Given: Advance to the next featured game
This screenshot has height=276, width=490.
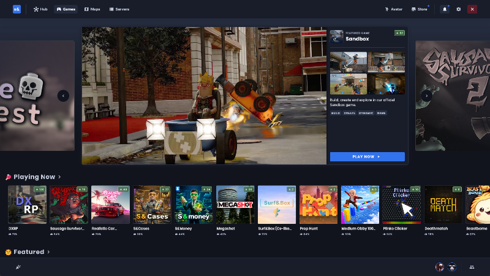Looking at the screenshot, I should 427,96.
